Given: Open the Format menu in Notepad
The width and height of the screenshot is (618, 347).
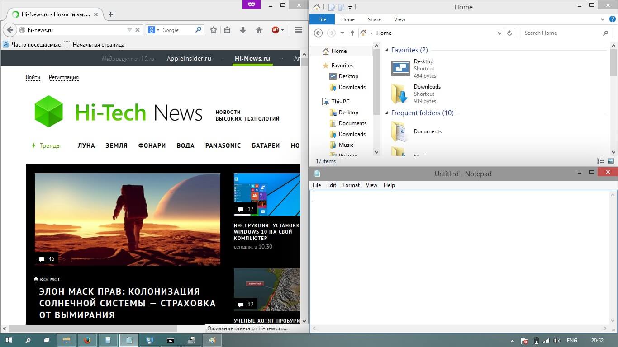Looking at the screenshot, I should pos(351,185).
